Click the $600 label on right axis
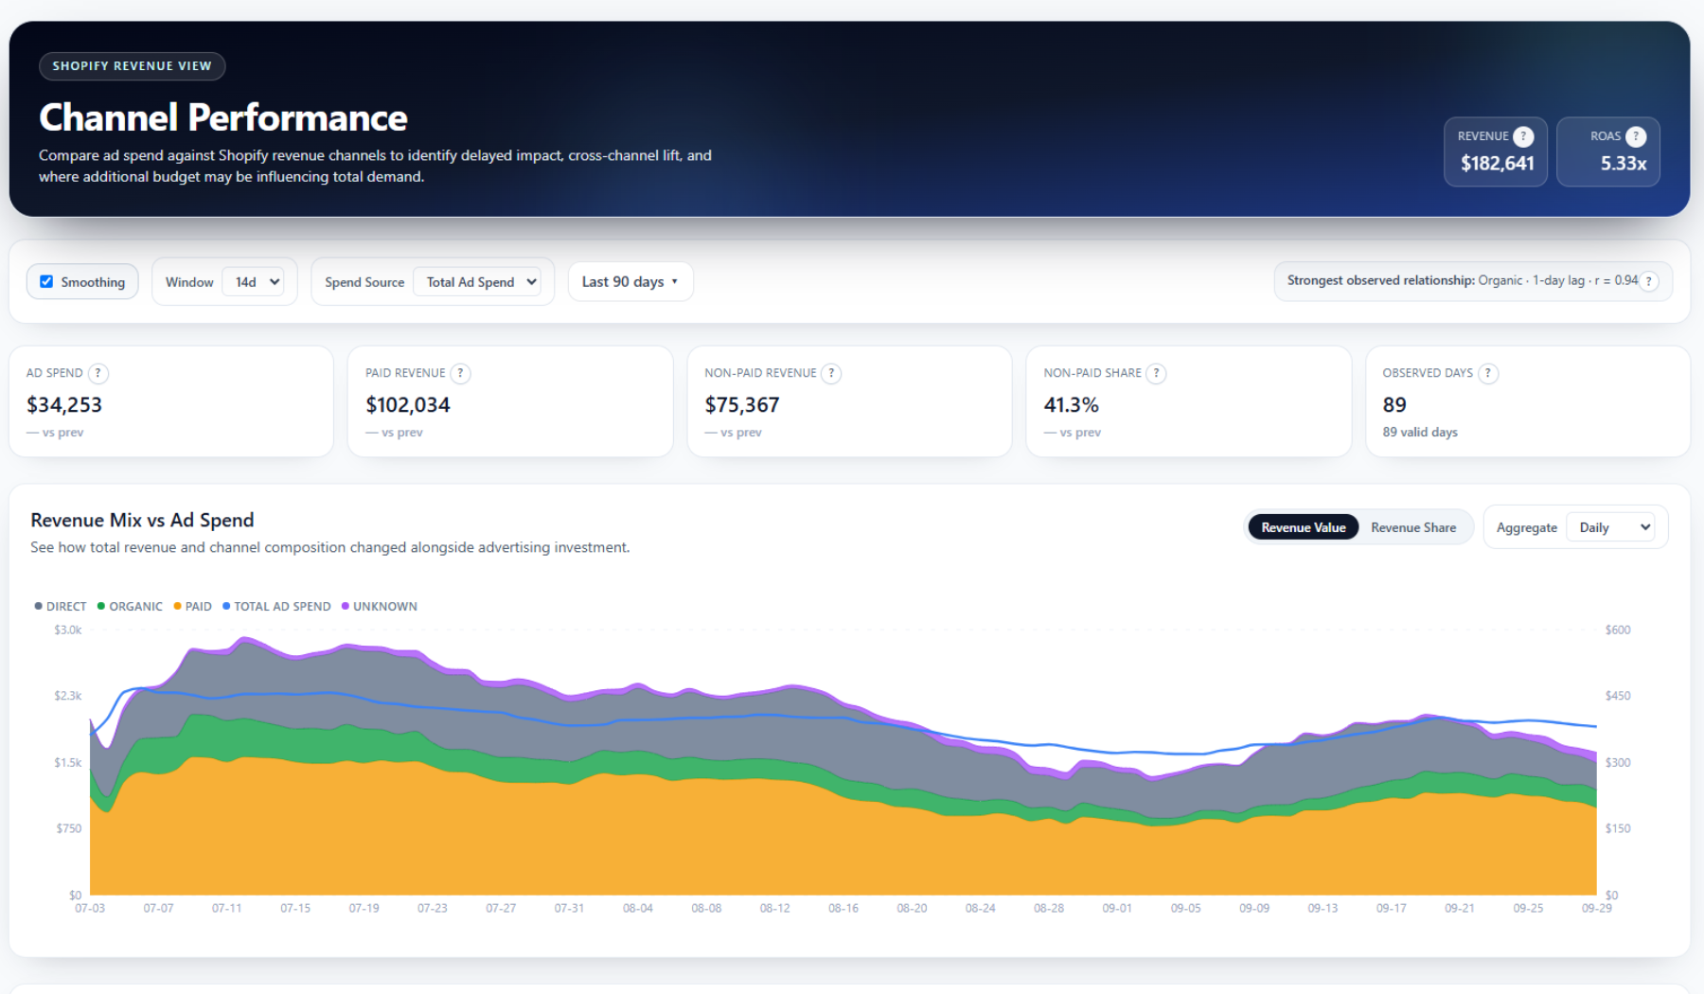1704x994 pixels. [x=1618, y=630]
